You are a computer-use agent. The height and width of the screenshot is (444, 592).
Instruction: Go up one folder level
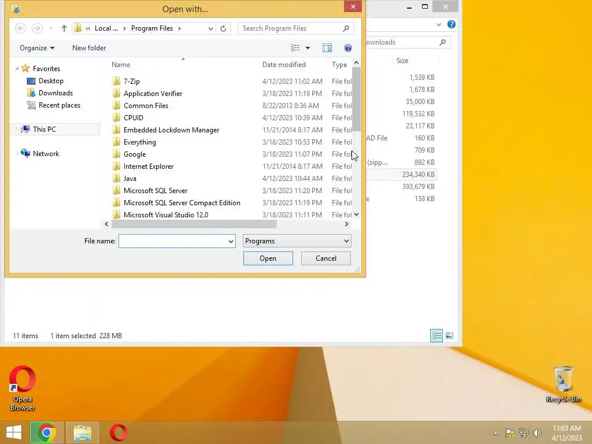(x=64, y=28)
